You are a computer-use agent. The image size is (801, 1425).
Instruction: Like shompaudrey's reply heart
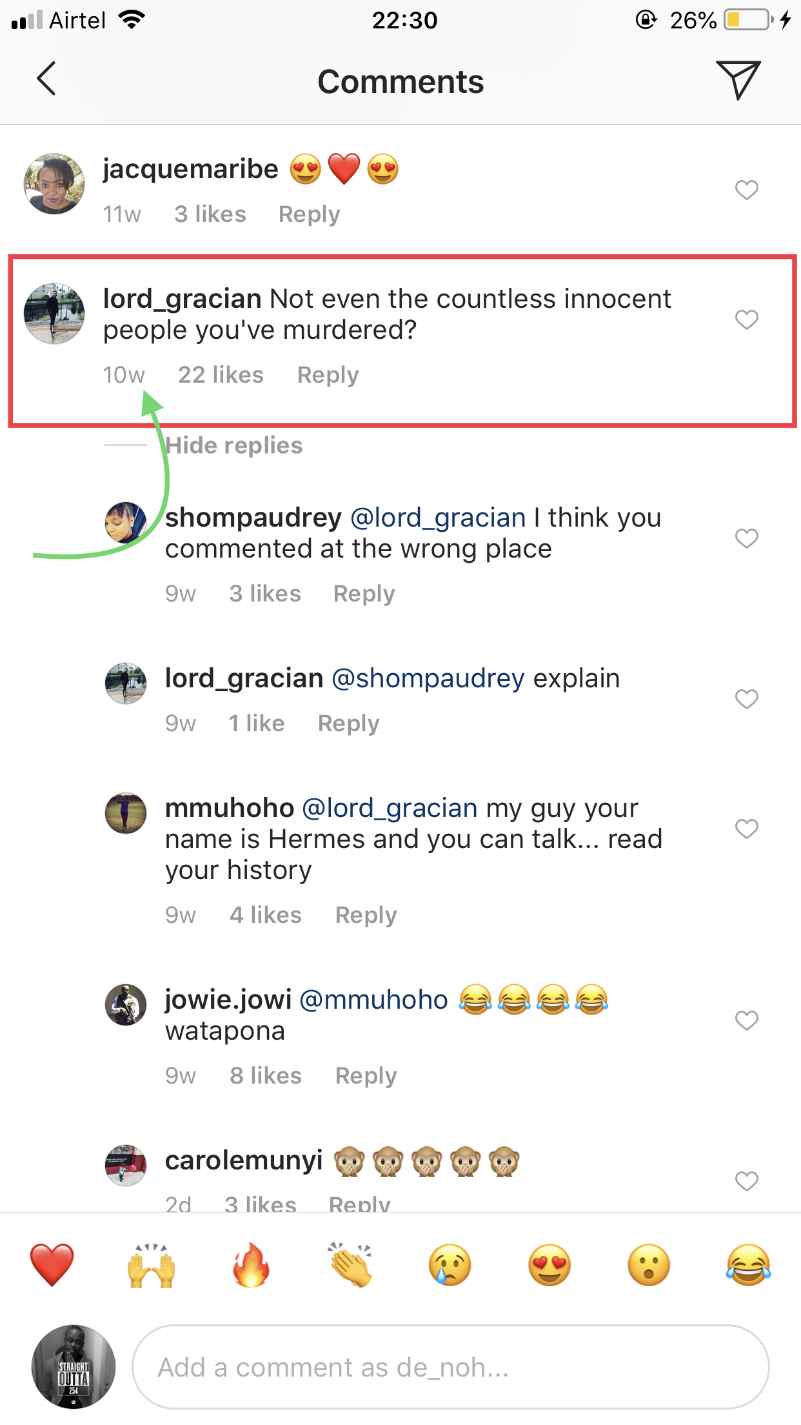point(747,538)
